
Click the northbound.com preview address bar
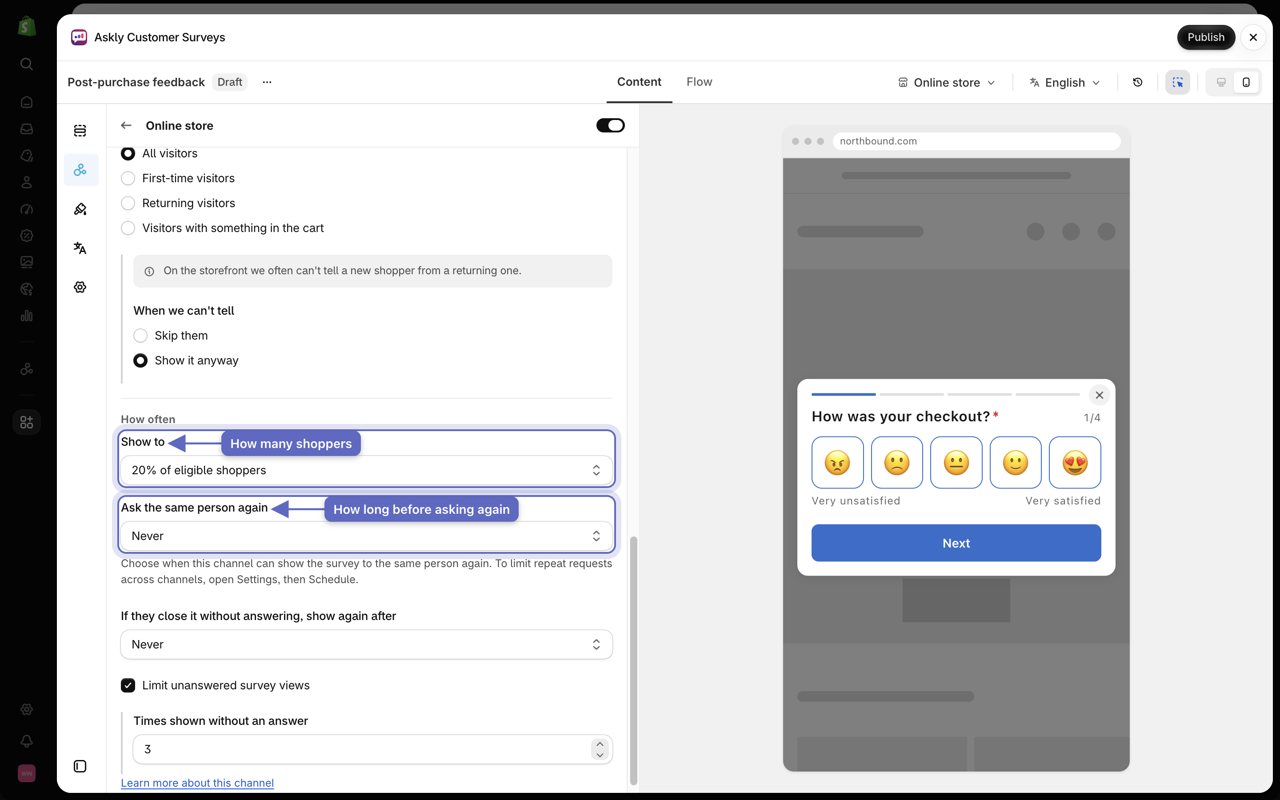tap(976, 141)
